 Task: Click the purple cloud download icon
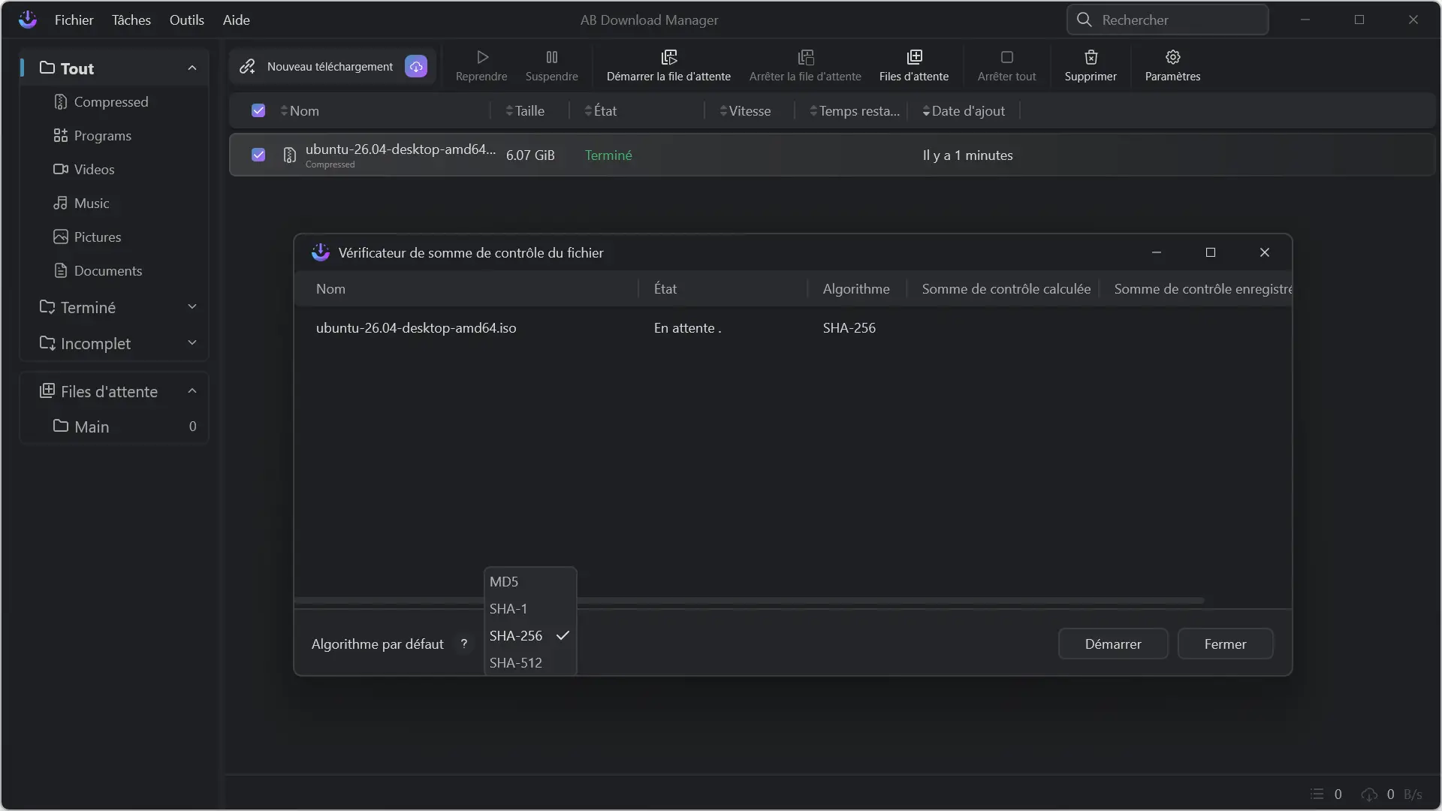tap(416, 66)
